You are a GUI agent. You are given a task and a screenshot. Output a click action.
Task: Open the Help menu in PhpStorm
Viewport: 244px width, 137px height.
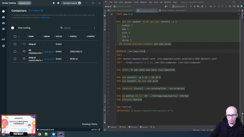[x=175, y=2]
